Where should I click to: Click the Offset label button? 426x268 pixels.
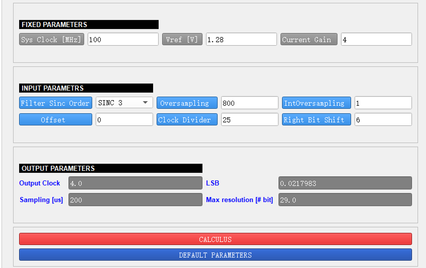(x=56, y=119)
